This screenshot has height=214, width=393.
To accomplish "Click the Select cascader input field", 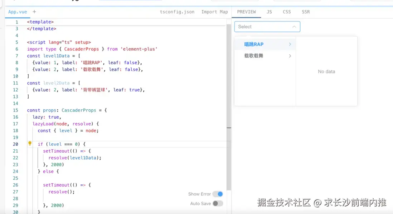I will point(267,26).
